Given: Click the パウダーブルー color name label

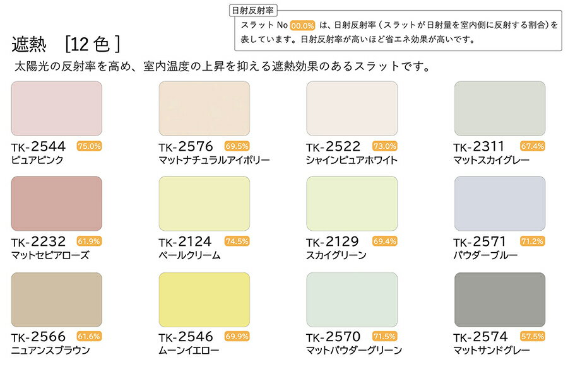Looking at the screenshot, I should point(485,255).
